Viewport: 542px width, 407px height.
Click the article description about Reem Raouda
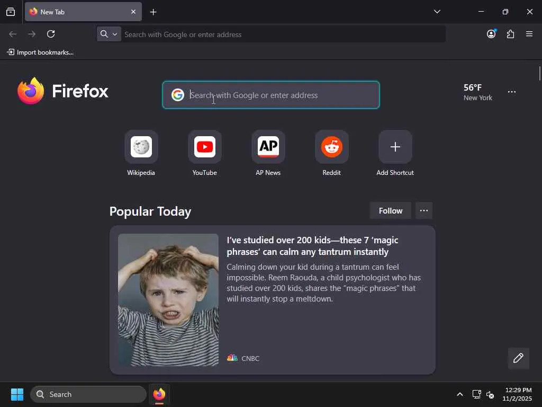(323, 283)
